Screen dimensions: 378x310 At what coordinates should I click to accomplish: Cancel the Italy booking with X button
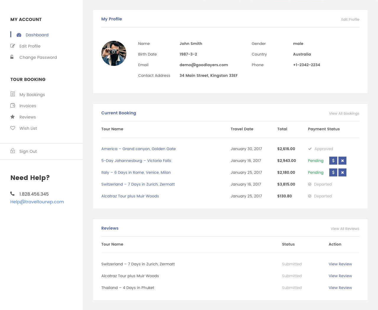pos(342,172)
